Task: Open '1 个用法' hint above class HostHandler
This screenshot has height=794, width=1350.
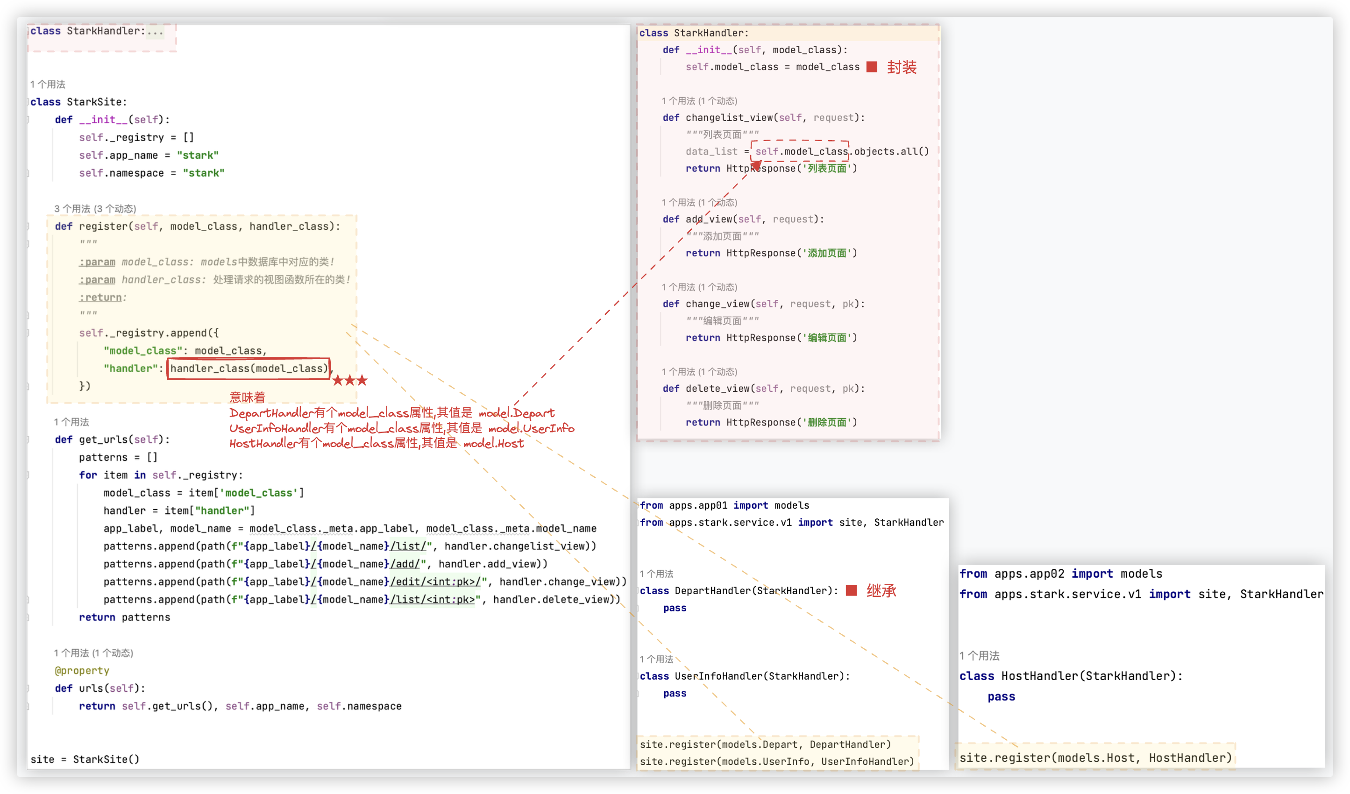Action: (x=979, y=655)
